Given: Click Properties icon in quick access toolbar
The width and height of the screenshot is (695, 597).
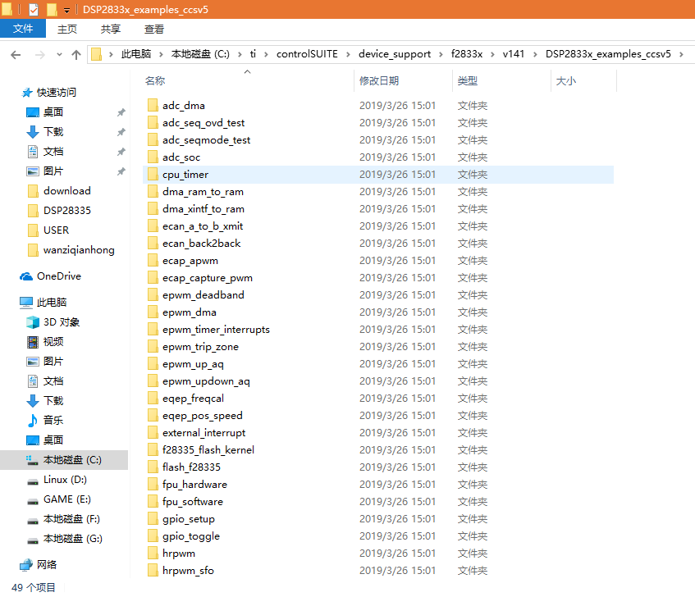Looking at the screenshot, I should 34,9.
